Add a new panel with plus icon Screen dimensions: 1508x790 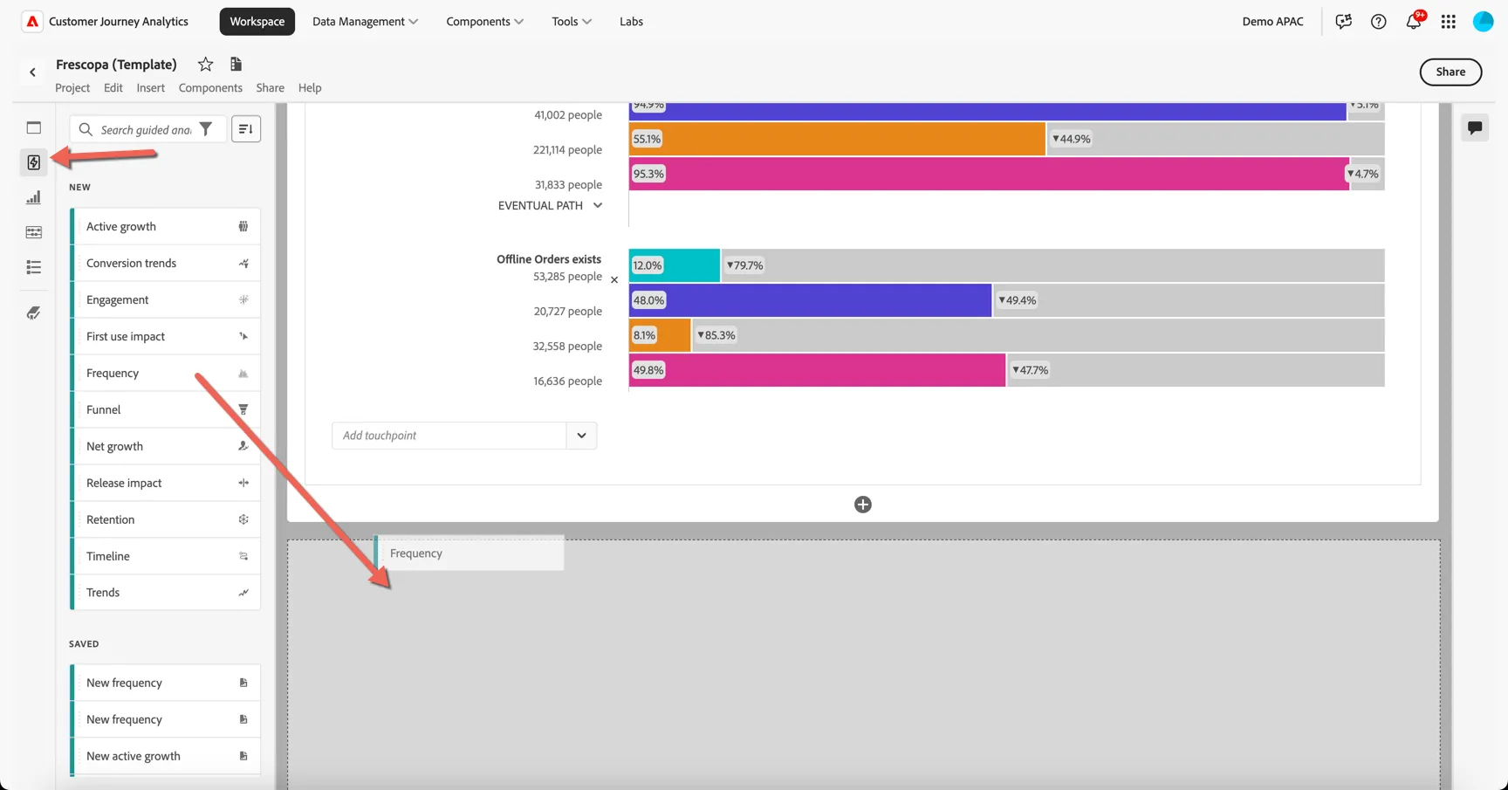862,505
